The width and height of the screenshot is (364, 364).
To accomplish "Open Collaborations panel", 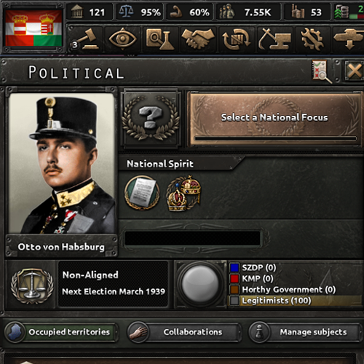I will click(183, 332).
